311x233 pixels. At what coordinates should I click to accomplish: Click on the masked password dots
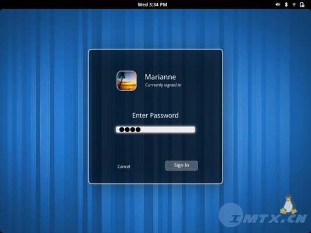coord(130,129)
